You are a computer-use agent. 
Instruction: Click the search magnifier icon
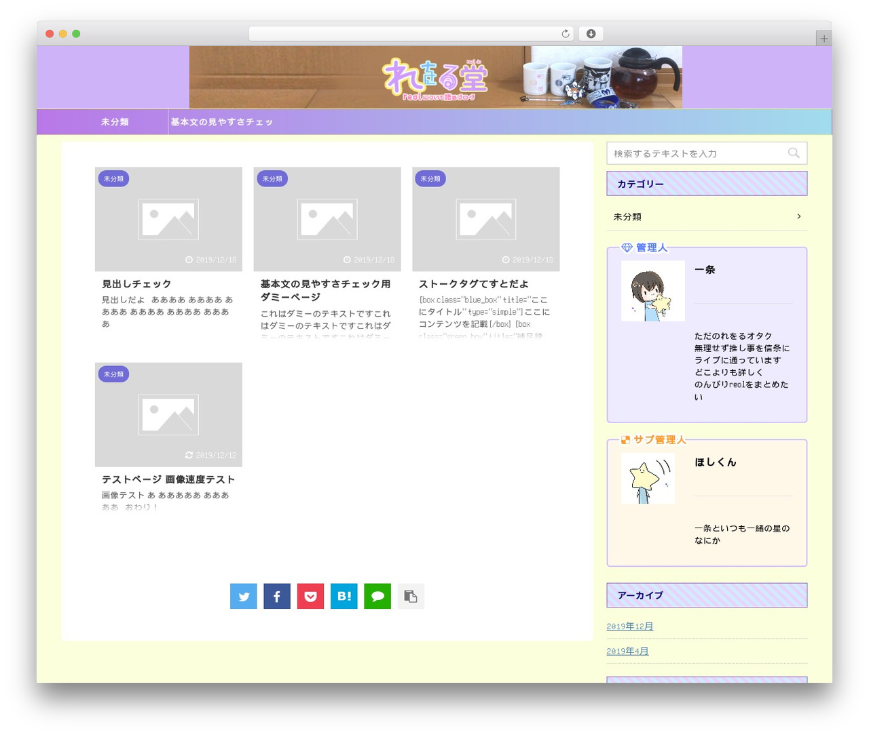click(x=794, y=153)
